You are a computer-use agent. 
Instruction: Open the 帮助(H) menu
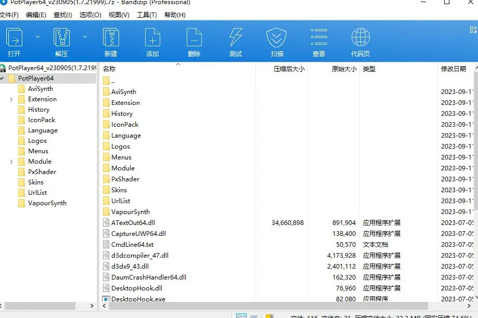click(175, 15)
